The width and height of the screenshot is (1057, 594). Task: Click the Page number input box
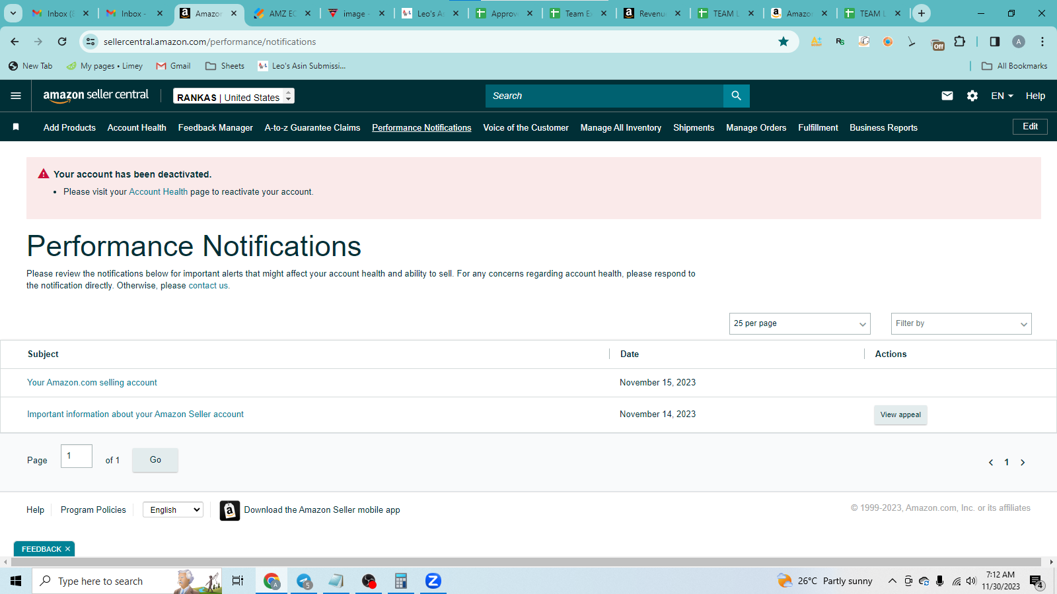[x=77, y=456]
